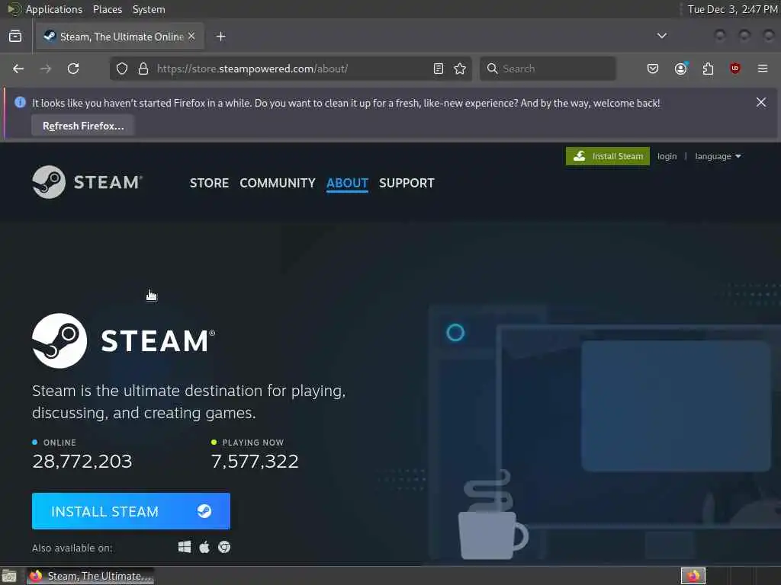Click the Firefox workspace switcher thumbnail

tap(693, 576)
